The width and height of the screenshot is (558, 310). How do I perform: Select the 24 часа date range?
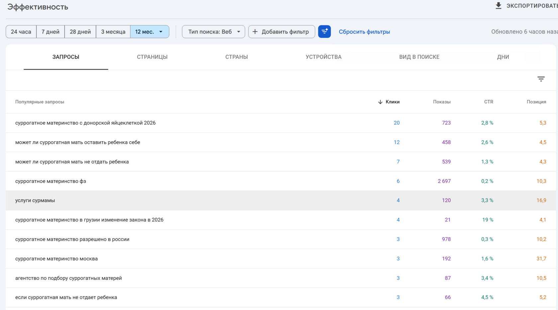coord(21,32)
